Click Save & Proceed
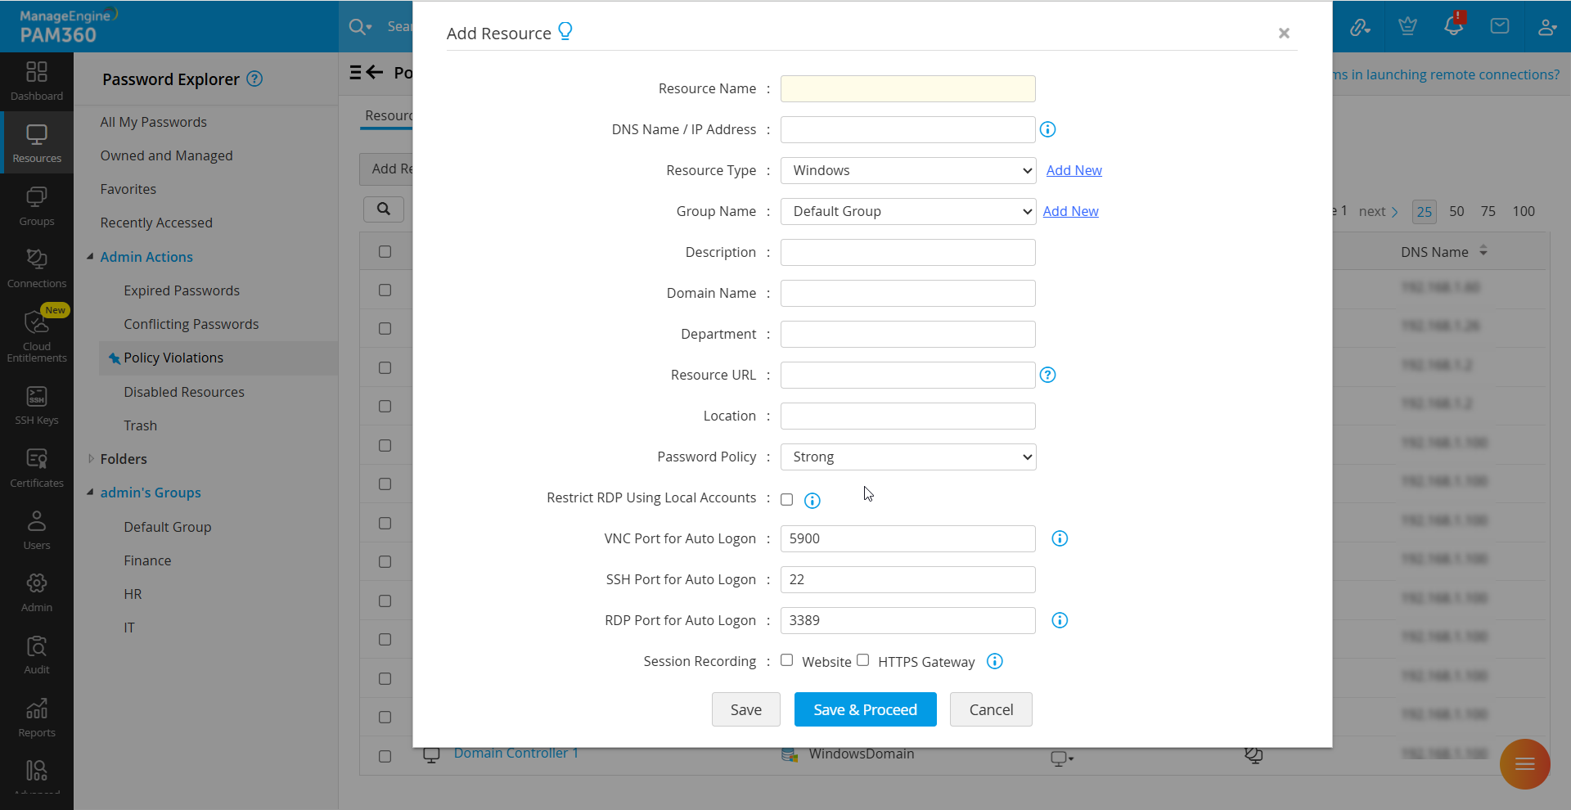 tap(866, 709)
